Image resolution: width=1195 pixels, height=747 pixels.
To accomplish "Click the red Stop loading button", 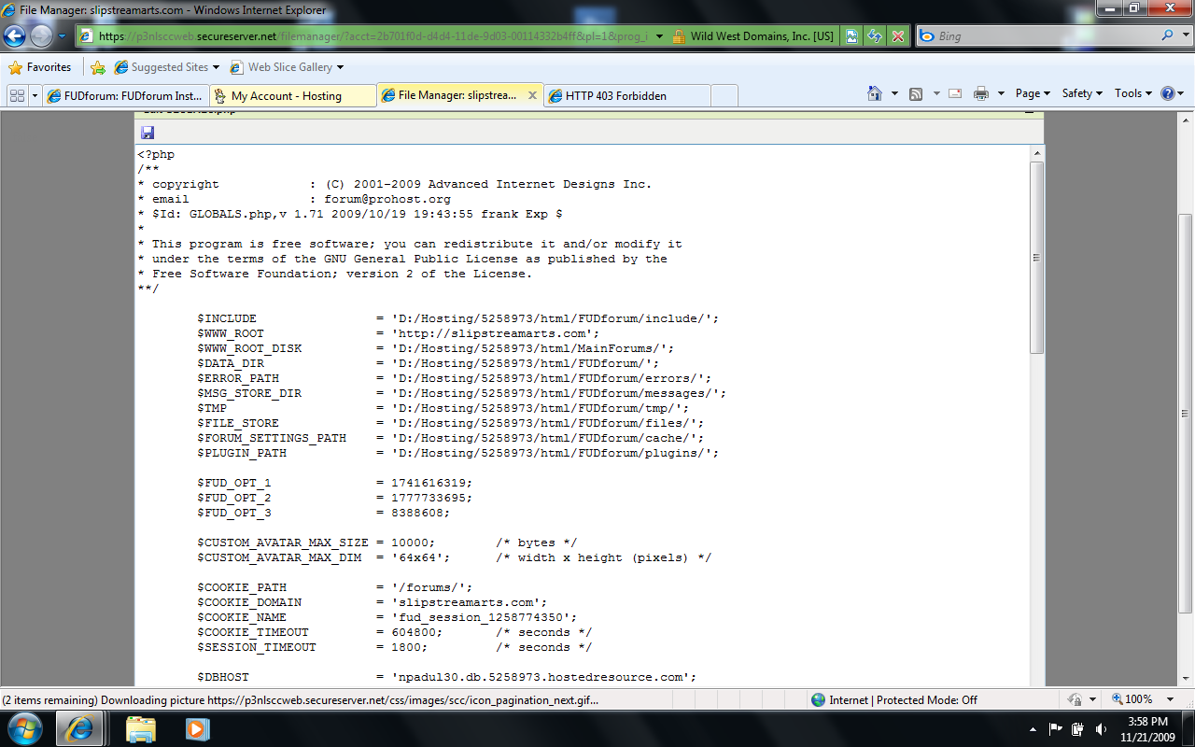I will (x=898, y=36).
